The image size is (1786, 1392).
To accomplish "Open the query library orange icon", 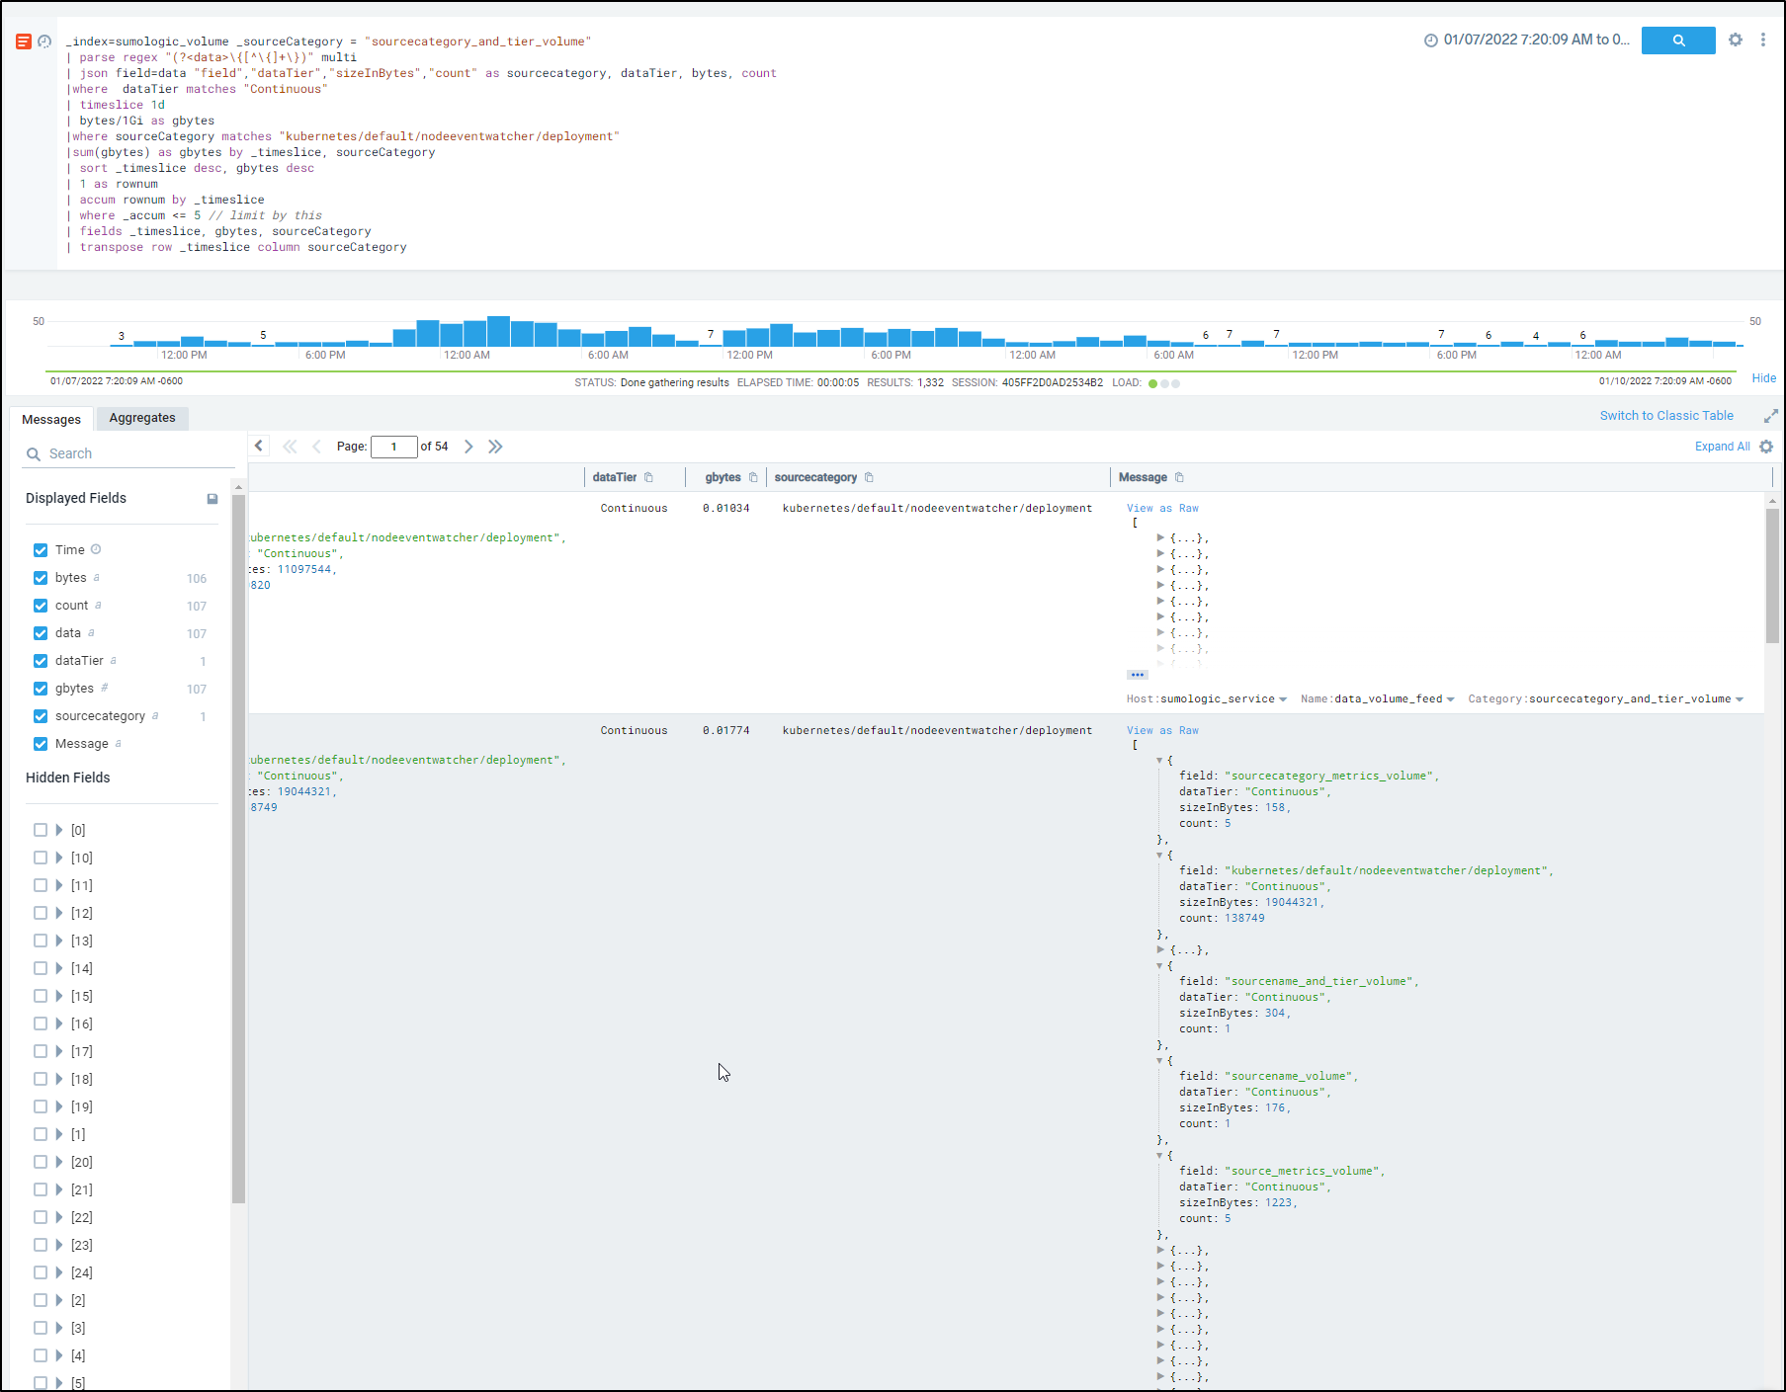I will pos(24,41).
